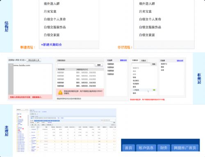Select 白领女服装饰品 in the right list

(150, 27)
